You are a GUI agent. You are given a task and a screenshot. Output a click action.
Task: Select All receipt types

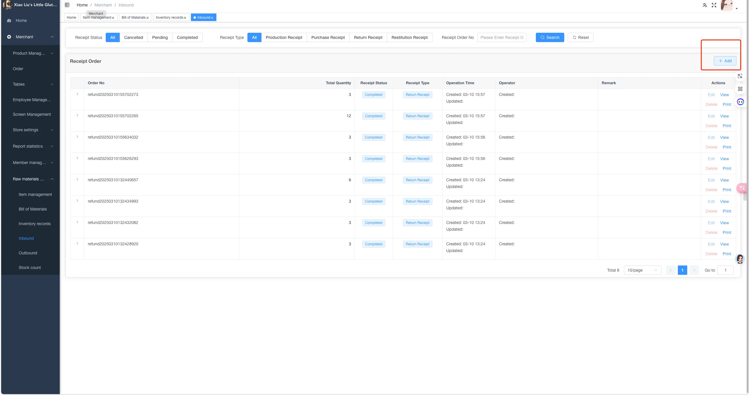(254, 37)
